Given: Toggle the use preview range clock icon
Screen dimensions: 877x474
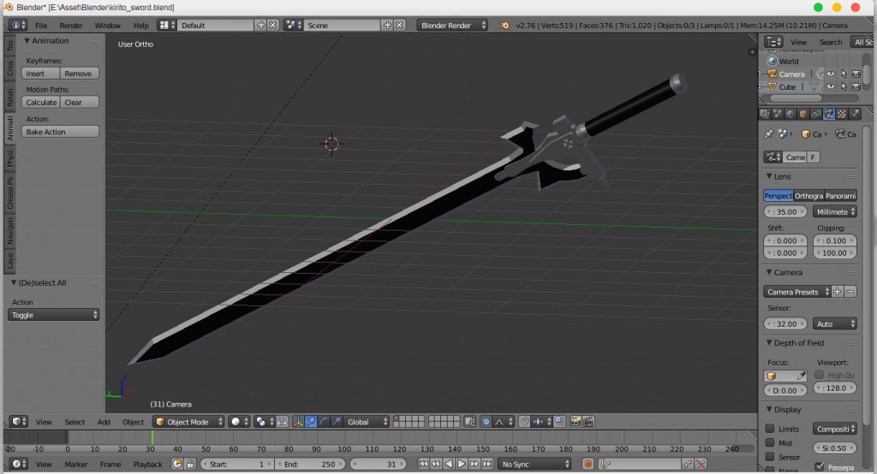Looking at the screenshot, I should pyautogui.click(x=176, y=464).
